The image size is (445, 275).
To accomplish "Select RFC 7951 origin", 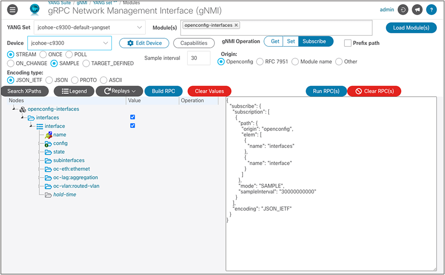I will (260, 62).
